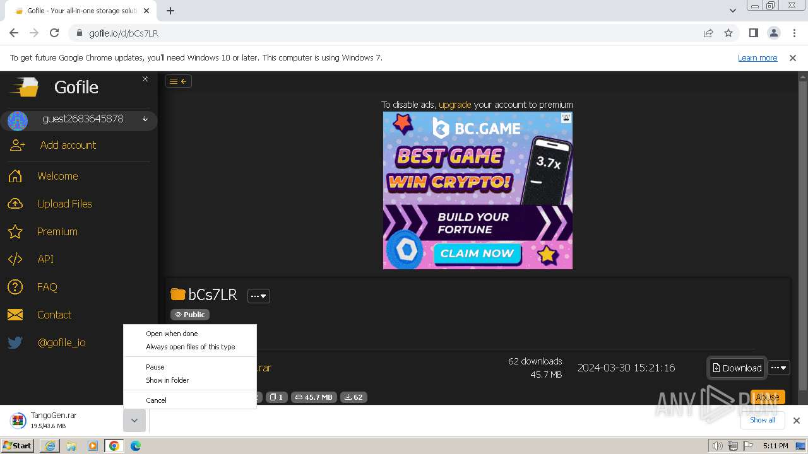This screenshot has width=808, height=454.
Task: Click the Share this page icon
Action: point(708,33)
